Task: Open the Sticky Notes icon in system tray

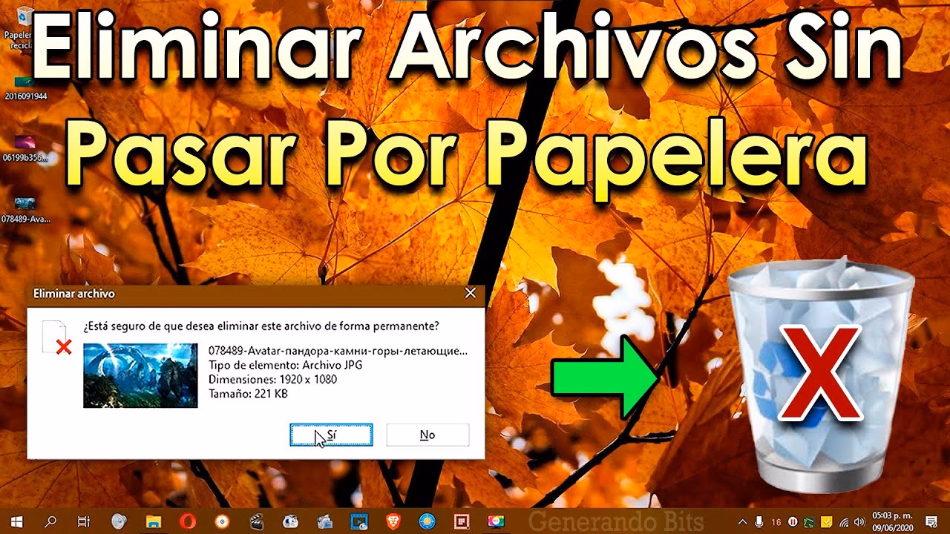Action: (x=826, y=522)
